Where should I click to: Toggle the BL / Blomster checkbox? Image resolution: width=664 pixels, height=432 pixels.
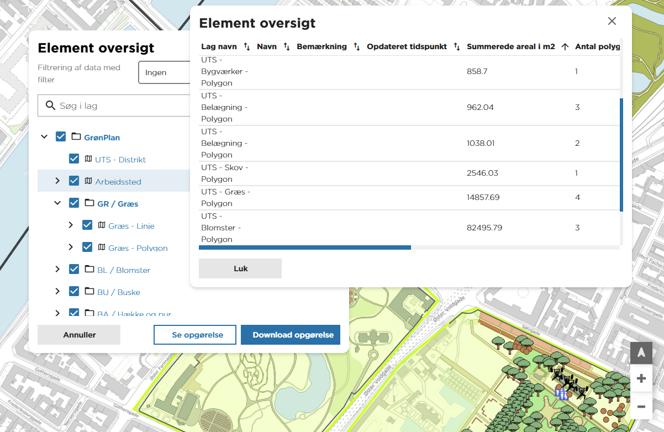pyautogui.click(x=74, y=270)
